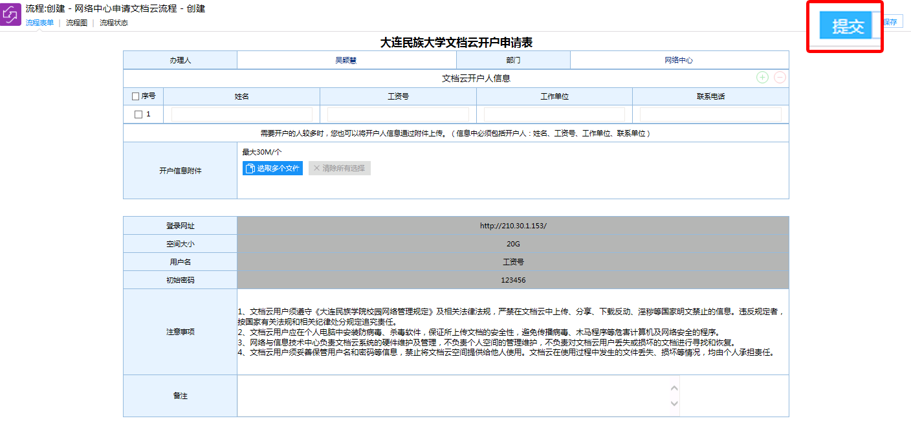Viewport: 911px width, 434px height.
Task: Click the 姓名 column header
Action: click(241, 96)
